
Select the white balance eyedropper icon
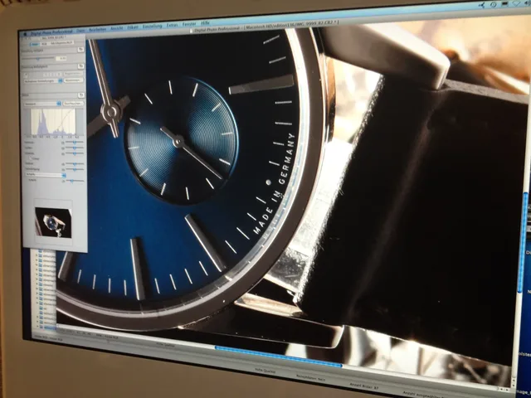[27, 75]
